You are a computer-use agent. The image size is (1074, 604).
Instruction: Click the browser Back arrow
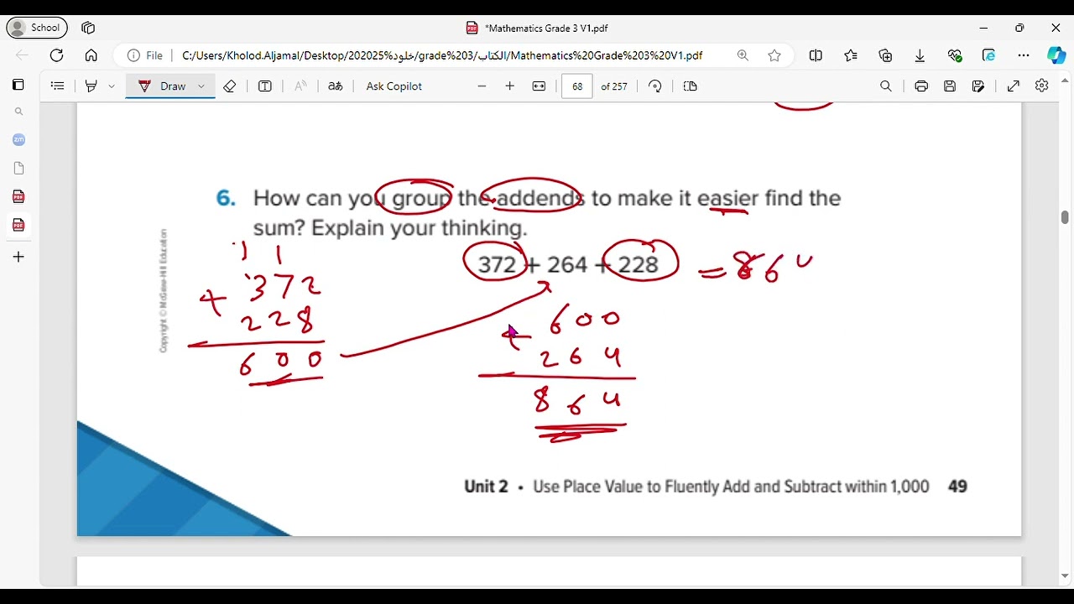click(22, 55)
